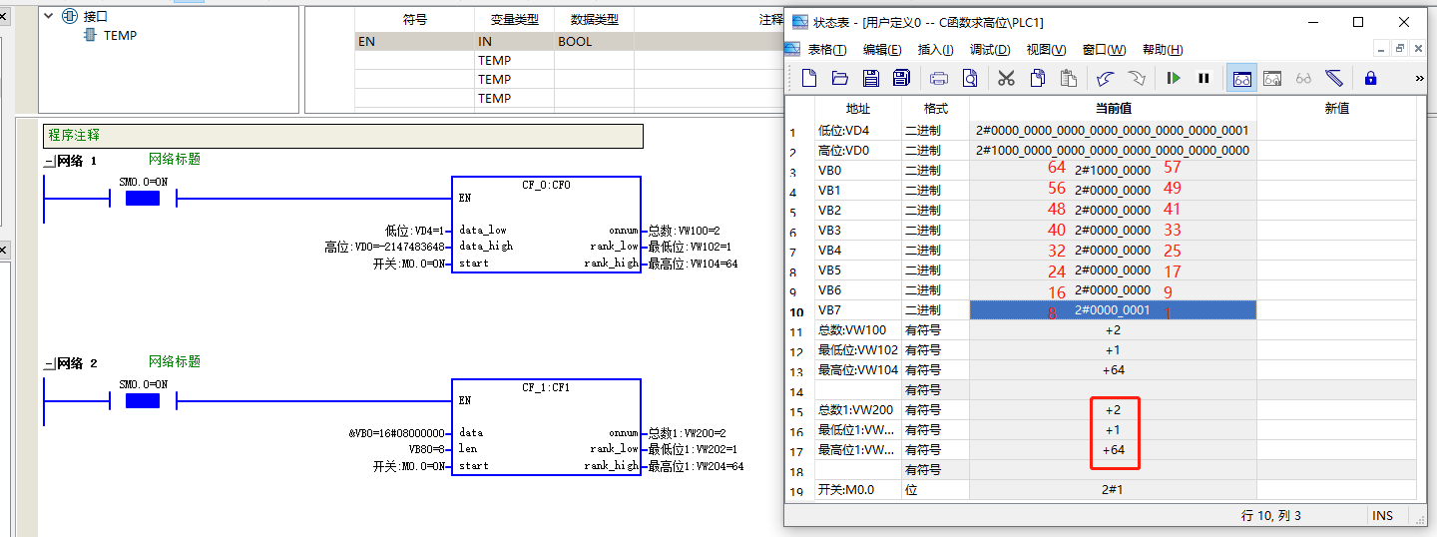Click the blue lock Force icon
1437x537 pixels.
pyautogui.click(x=1370, y=78)
